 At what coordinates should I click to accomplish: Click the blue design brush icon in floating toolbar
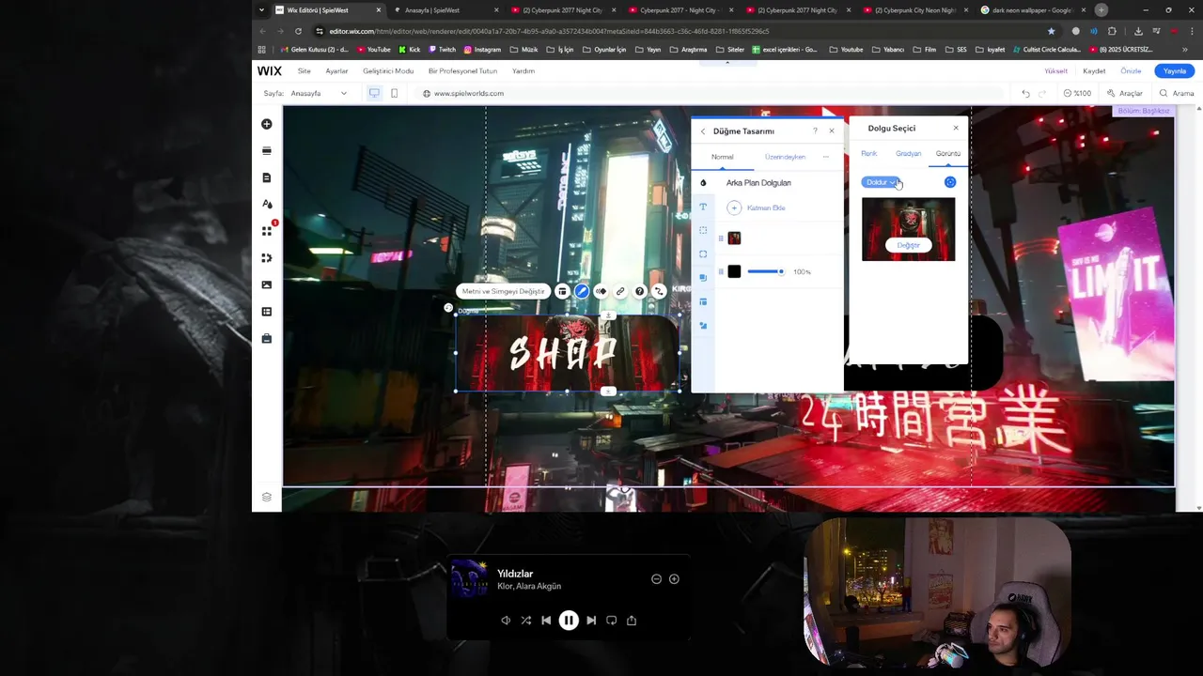[582, 291]
